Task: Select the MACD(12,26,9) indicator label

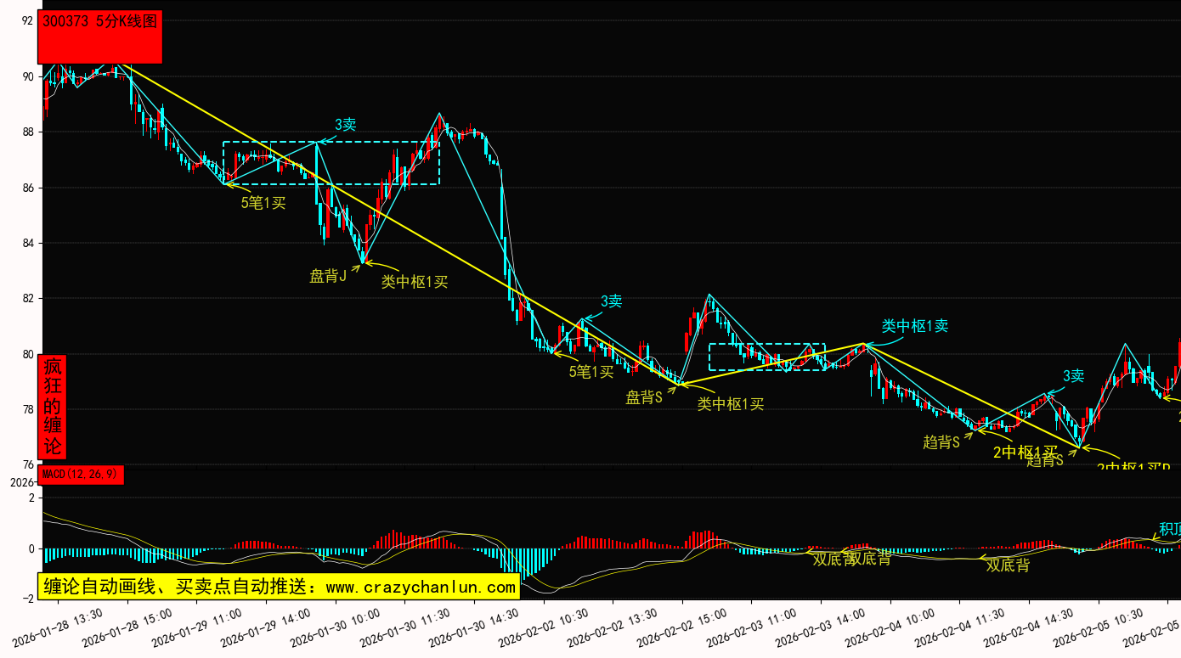Action: tap(82, 474)
